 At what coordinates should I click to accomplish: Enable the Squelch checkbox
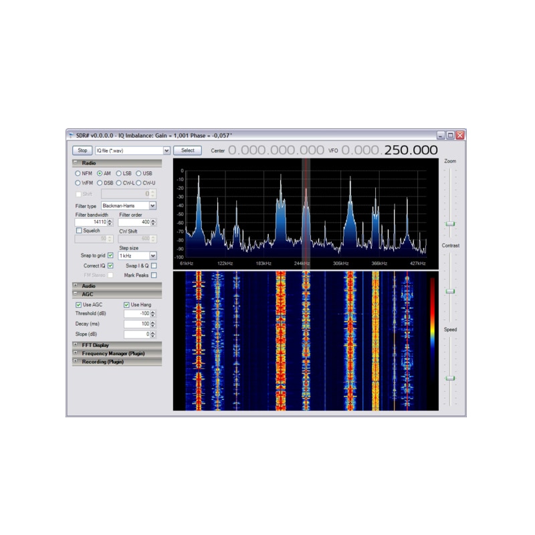pyautogui.click(x=79, y=229)
